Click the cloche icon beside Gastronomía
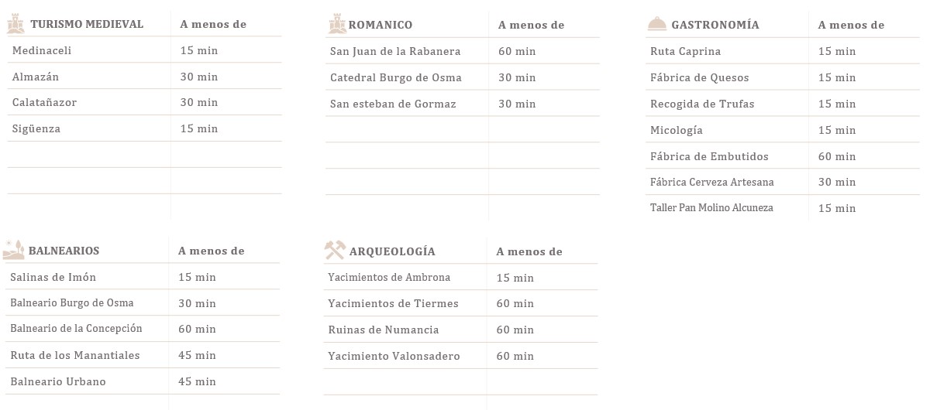Viewport: 930px width, 410px height. (656, 24)
